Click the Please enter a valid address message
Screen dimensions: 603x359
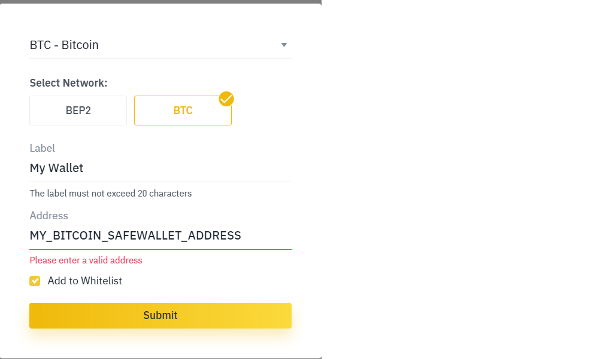86,260
